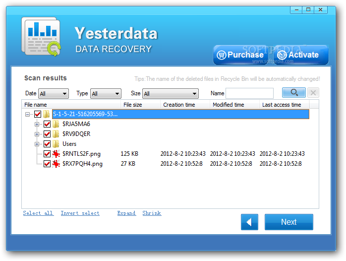Screen dimensions: 346x261
Task: Click the Expand link
Action: (x=126, y=213)
